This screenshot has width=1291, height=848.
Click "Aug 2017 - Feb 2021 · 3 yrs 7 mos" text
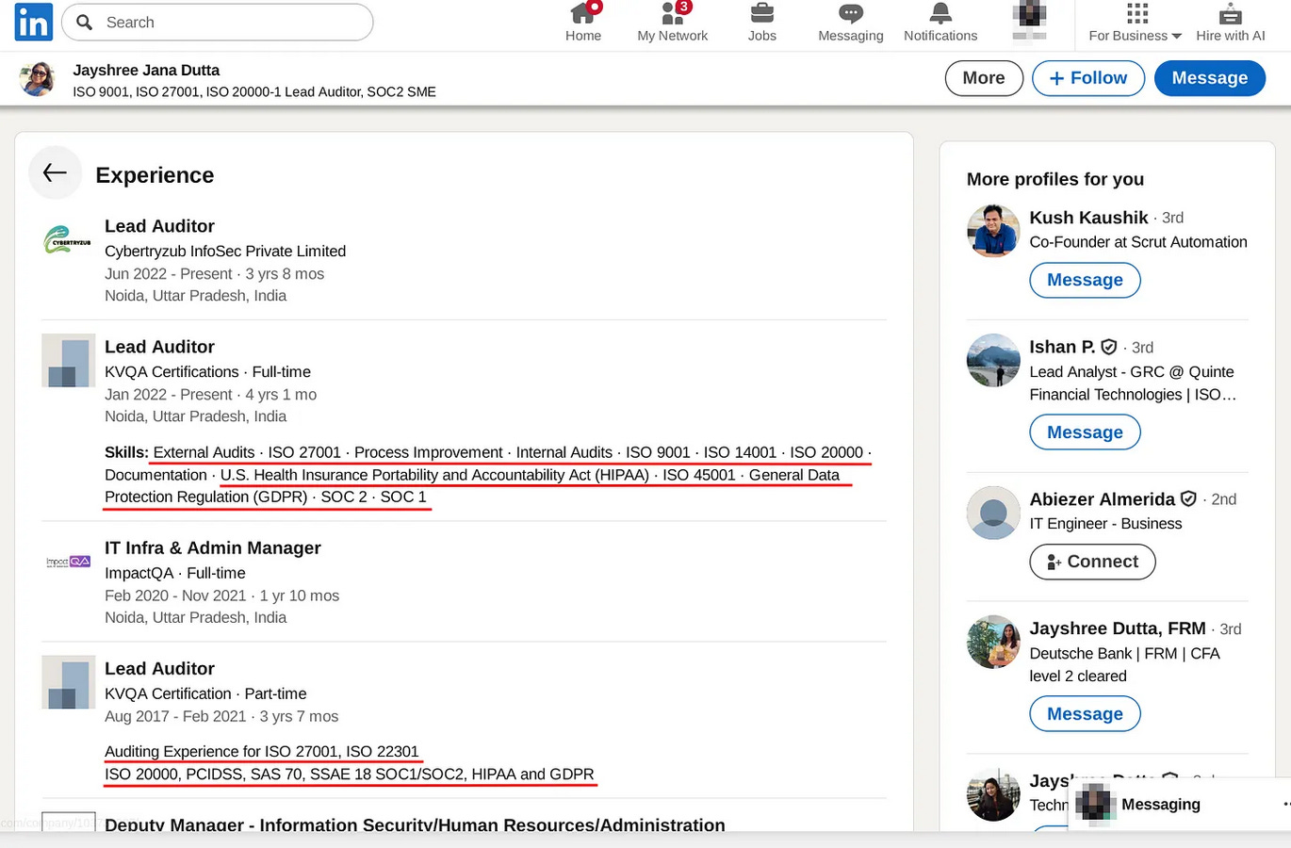point(221,716)
